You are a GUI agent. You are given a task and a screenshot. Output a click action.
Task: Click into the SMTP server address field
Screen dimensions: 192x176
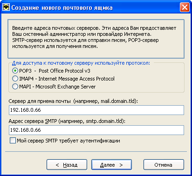pos(96,130)
